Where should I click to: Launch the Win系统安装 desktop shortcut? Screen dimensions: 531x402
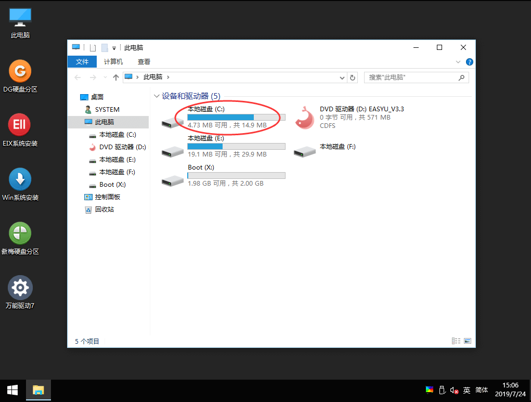[x=20, y=179]
